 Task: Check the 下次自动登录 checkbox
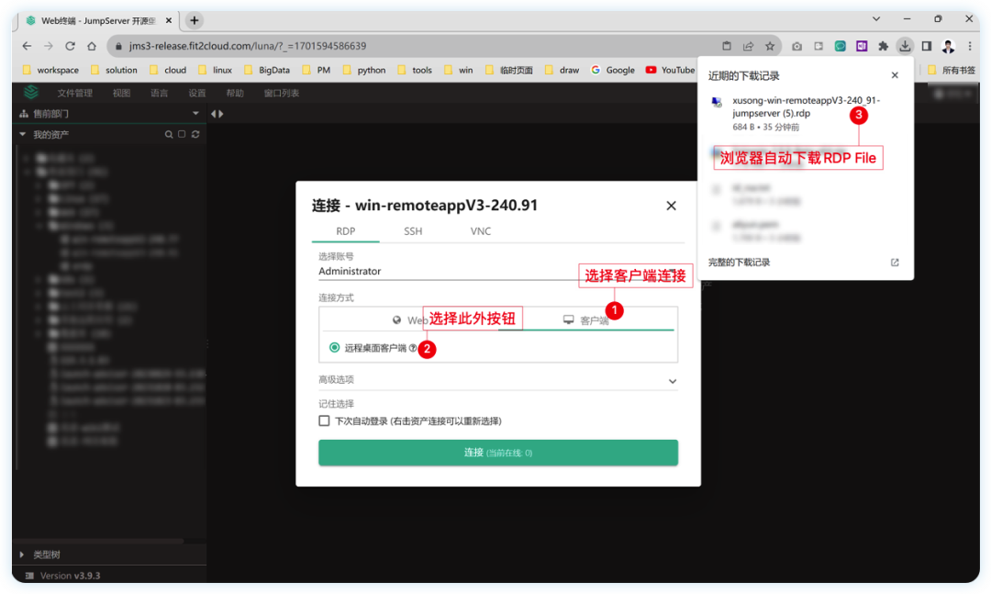point(324,420)
